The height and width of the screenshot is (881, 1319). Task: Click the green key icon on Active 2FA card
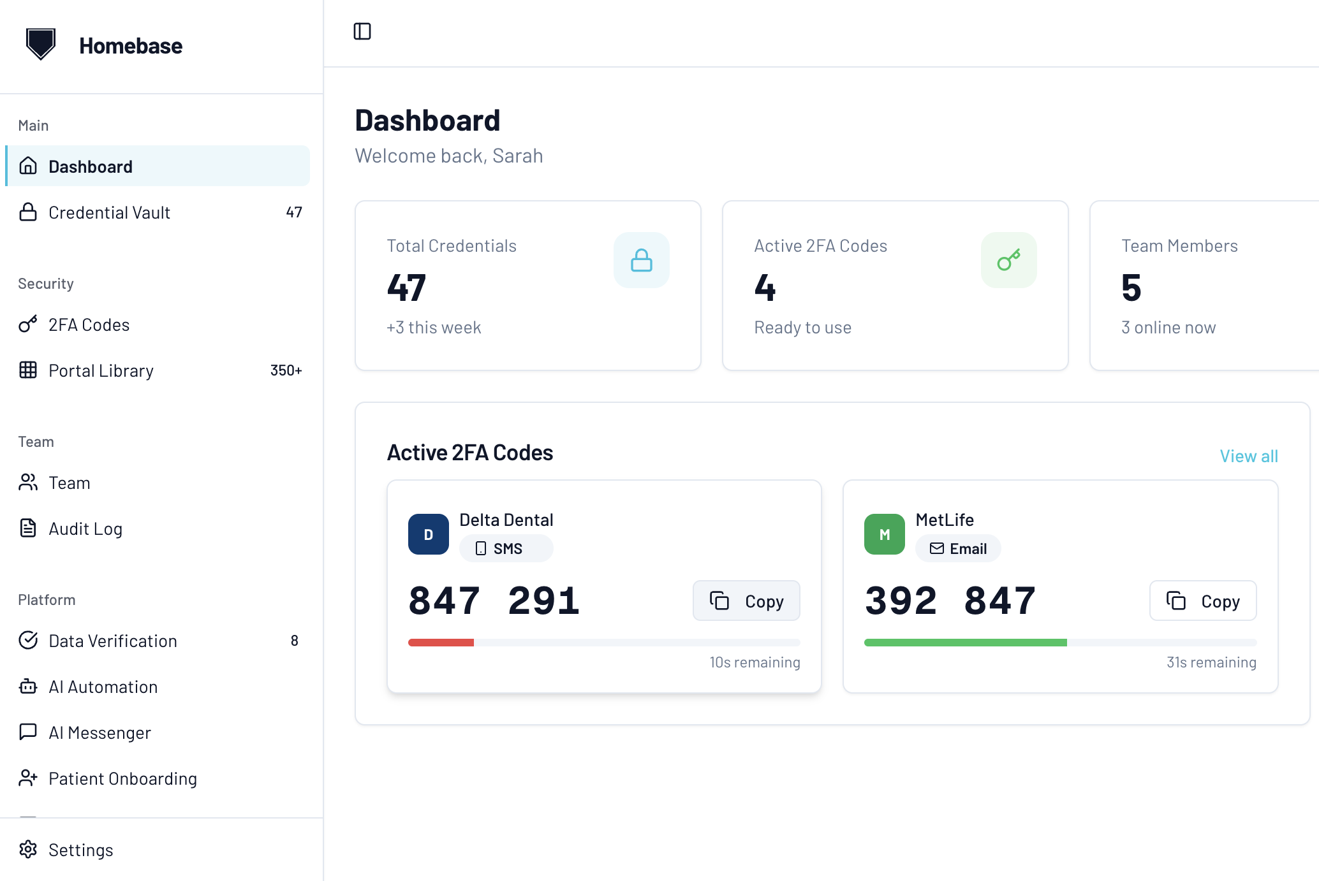click(1008, 260)
